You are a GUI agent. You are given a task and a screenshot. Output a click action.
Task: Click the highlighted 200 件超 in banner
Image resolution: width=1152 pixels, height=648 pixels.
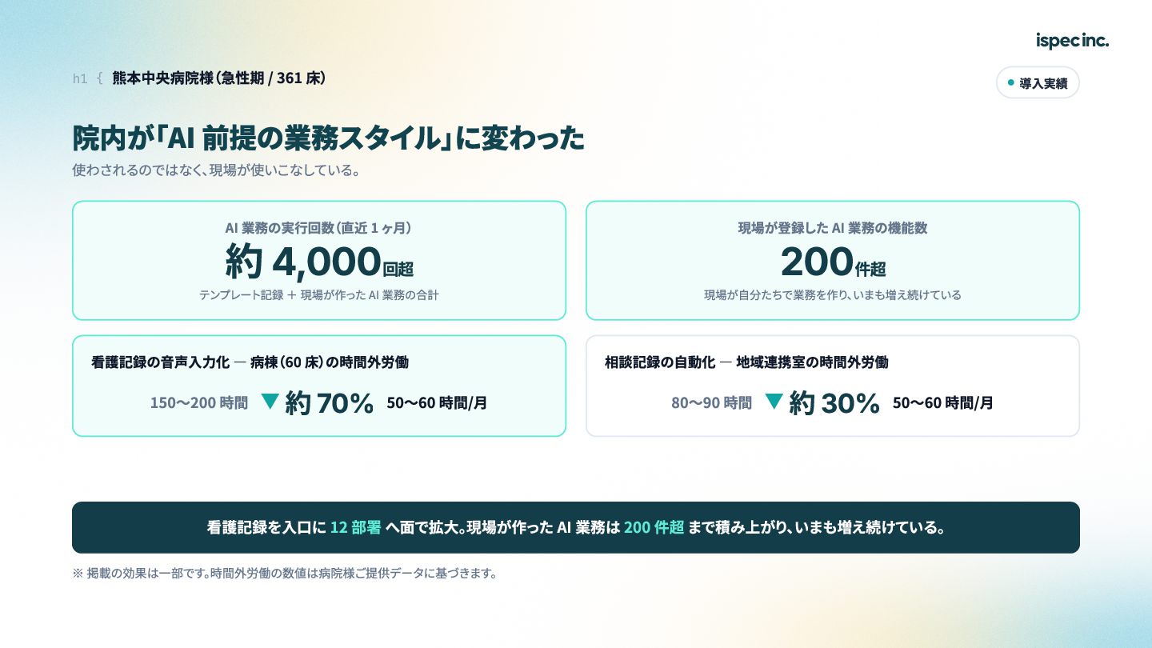coord(654,528)
